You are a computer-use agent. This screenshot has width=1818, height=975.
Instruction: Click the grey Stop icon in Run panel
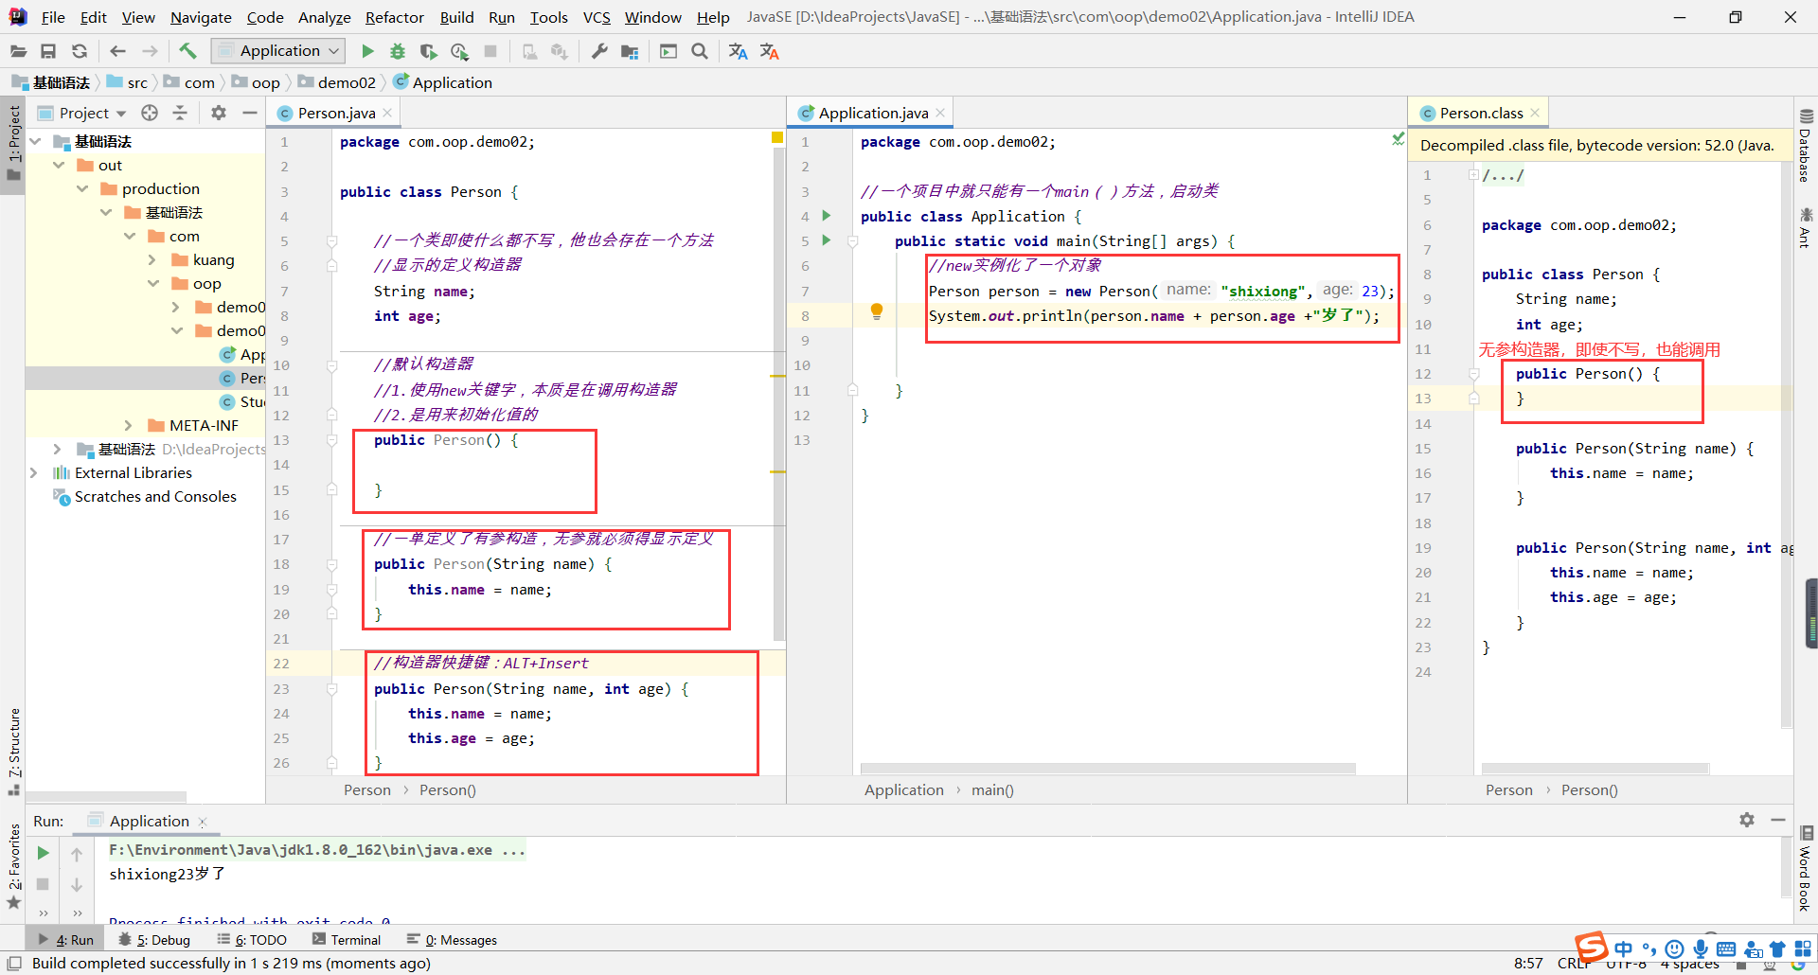(43, 883)
